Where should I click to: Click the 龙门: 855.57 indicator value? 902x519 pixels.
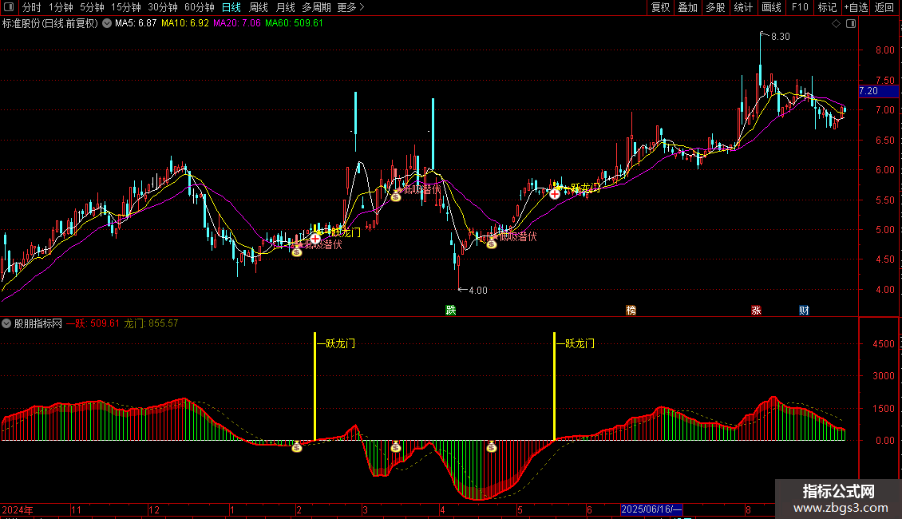[x=152, y=323]
